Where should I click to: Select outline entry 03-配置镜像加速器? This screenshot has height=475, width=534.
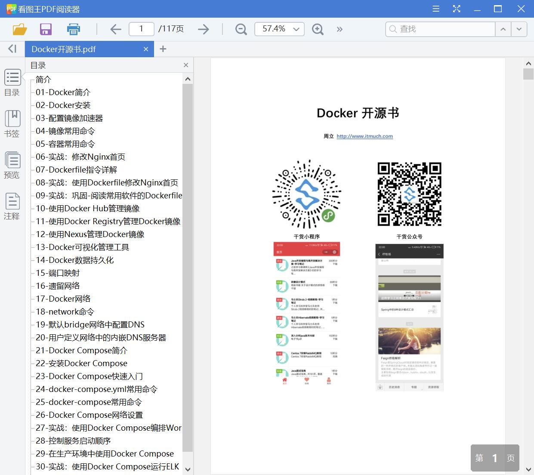tap(69, 118)
